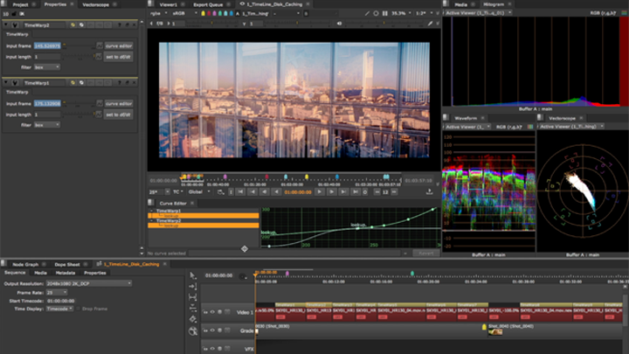Open the Time Display dropdown

(x=58, y=309)
